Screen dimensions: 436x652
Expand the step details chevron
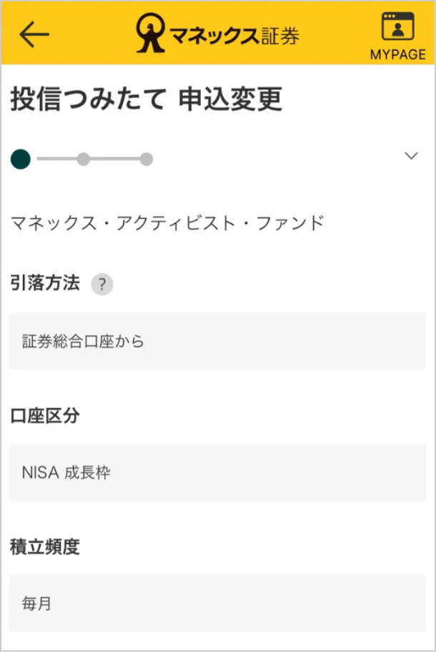point(411,157)
